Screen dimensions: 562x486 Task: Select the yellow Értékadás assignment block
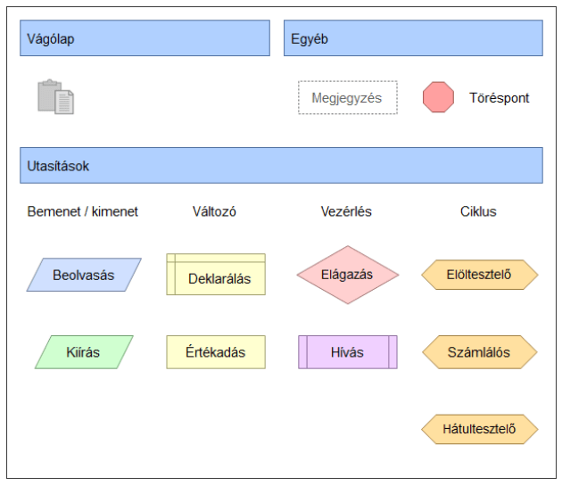coord(216,352)
